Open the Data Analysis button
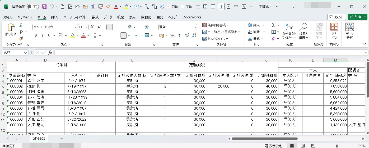Image resolution: width=369 pixels, height=148 pixels. pyautogui.click(x=350, y=31)
